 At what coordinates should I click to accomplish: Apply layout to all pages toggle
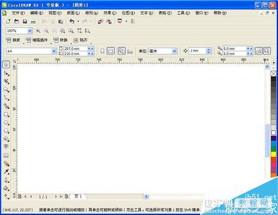tap(122, 51)
